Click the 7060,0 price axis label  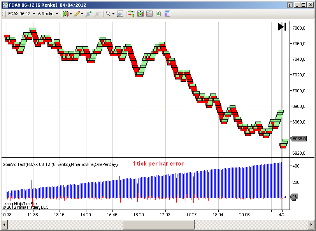298,44
